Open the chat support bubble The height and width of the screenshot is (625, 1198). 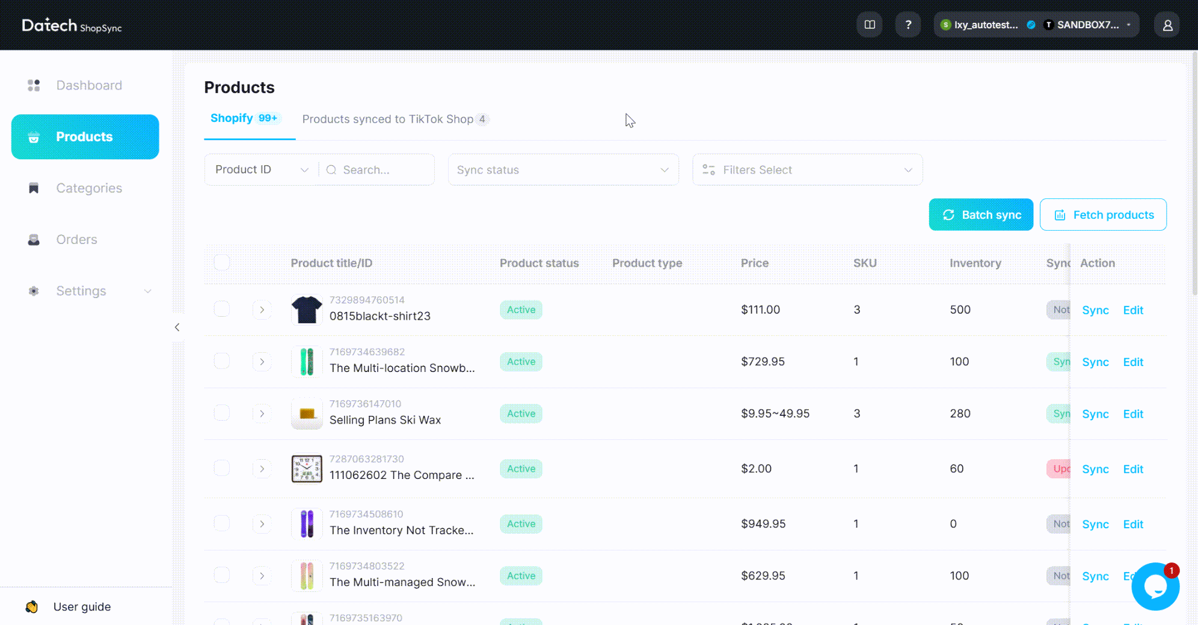click(x=1155, y=587)
